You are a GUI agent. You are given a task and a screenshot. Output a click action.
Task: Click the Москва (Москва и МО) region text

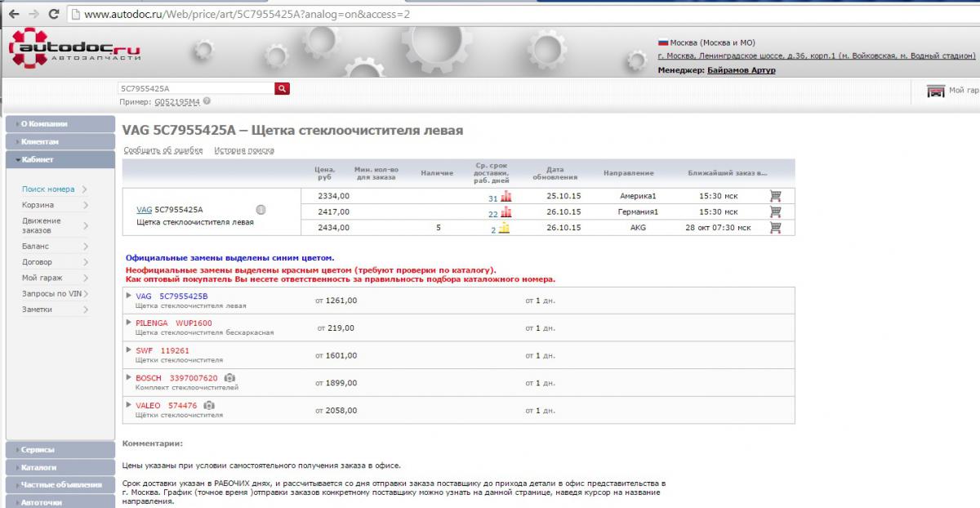(712, 42)
